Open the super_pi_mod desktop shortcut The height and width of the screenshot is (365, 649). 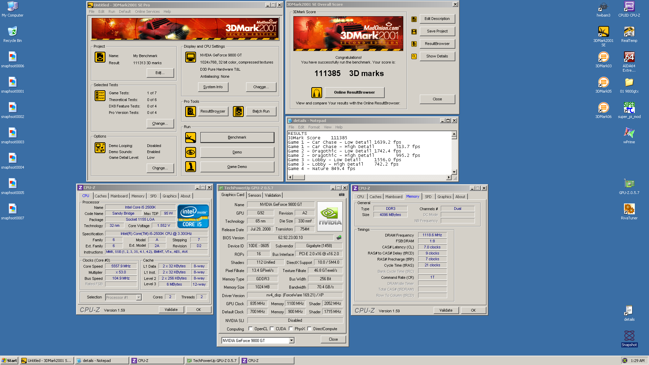[x=629, y=111]
